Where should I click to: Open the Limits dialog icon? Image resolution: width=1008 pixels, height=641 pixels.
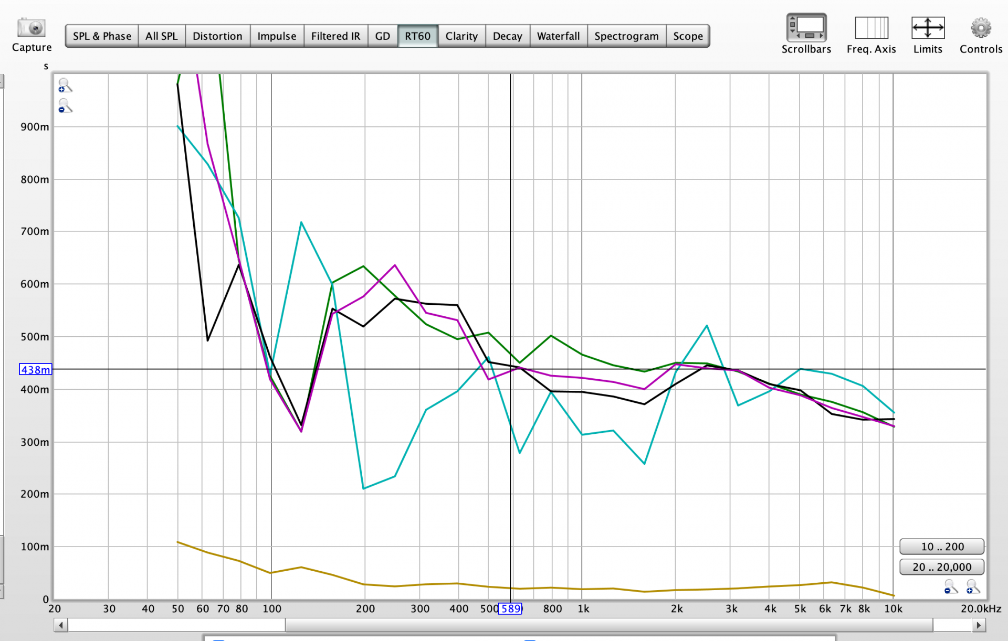point(927,28)
